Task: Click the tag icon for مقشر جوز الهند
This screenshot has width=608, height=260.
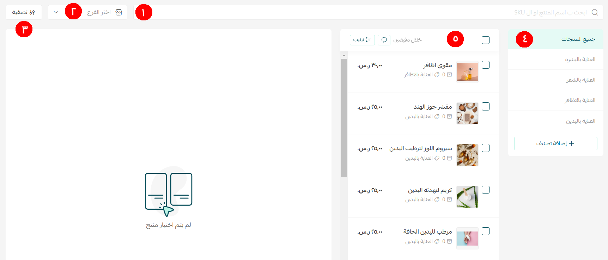Action: click(x=437, y=116)
